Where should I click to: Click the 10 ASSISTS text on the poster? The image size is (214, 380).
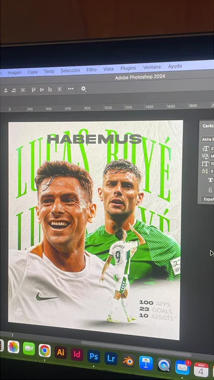(156, 316)
